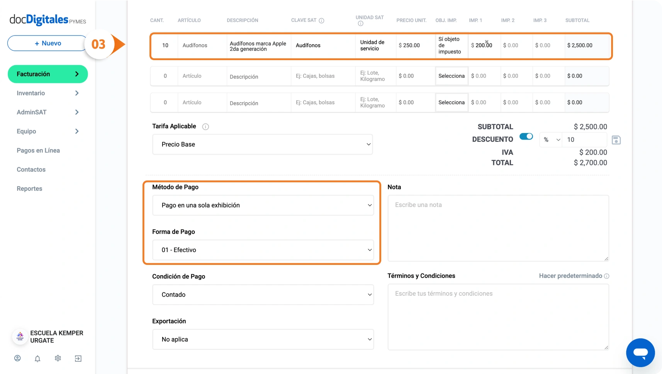Open the Tarifa Aplicable Precio Base dropdown
Viewport: 662px width, 374px height.
tap(263, 144)
